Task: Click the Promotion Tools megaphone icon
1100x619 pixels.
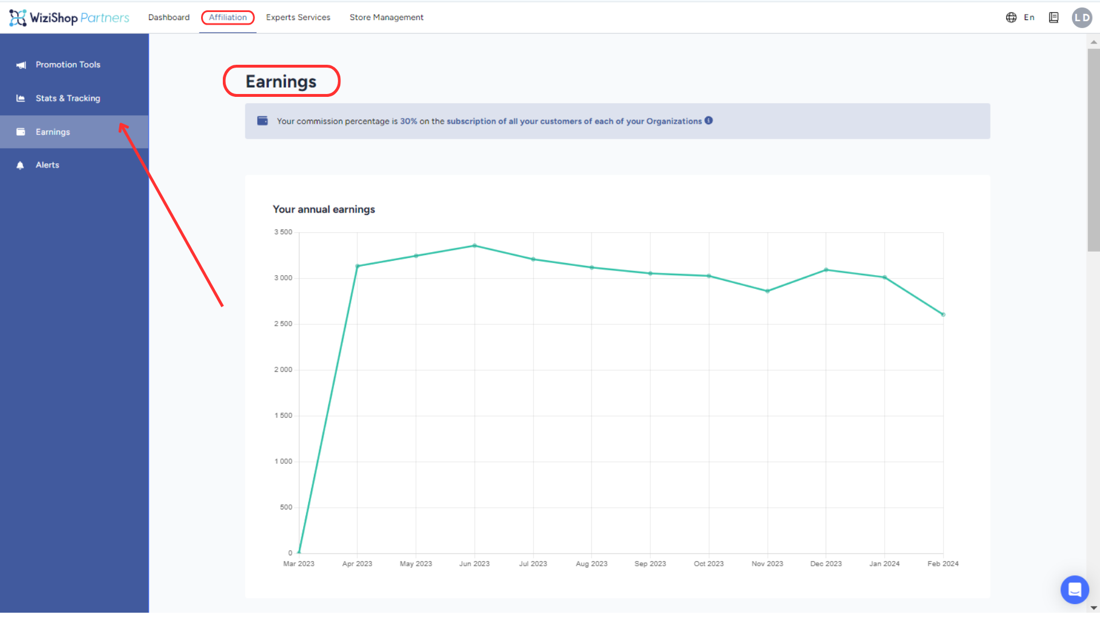Action: click(x=21, y=65)
